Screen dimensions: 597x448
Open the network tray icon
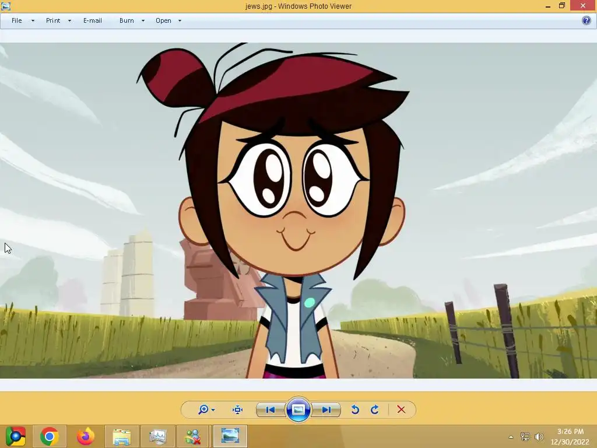pos(525,436)
